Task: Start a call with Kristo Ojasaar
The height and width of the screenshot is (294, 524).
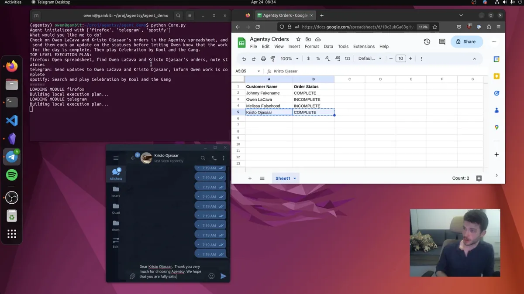Action: (x=214, y=158)
